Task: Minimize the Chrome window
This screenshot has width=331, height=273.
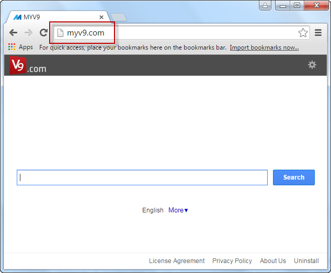Action: 283,5
